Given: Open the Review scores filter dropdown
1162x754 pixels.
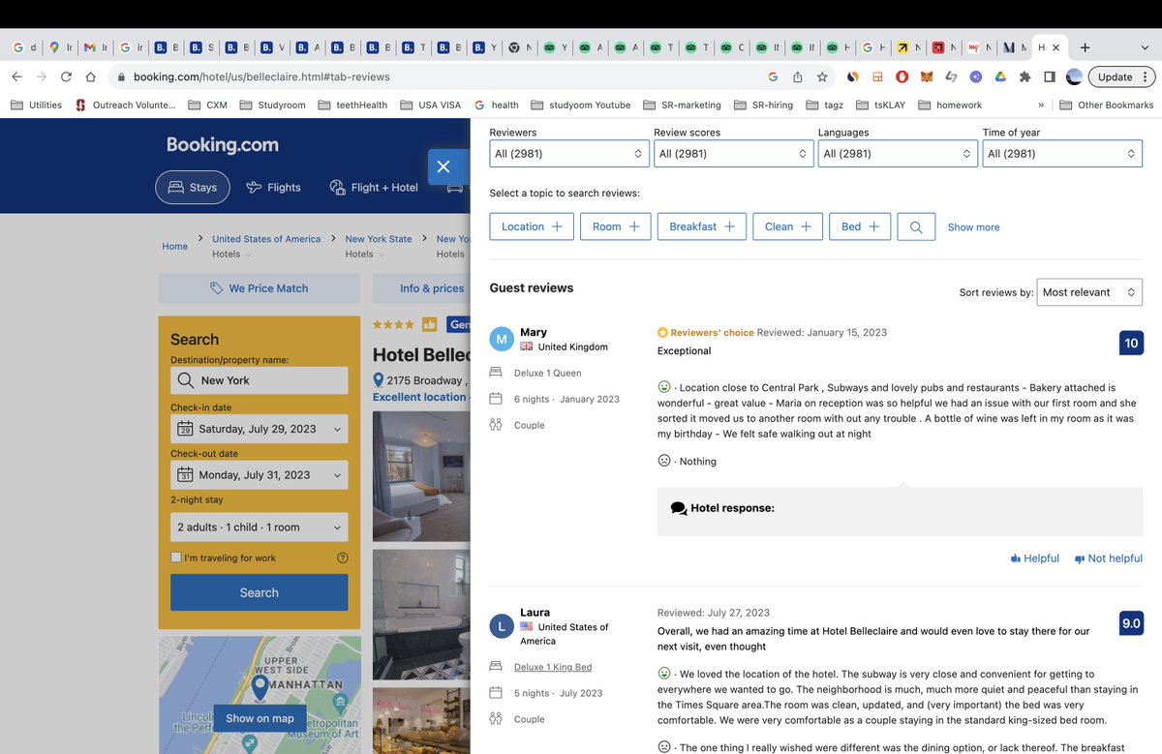Looking at the screenshot, I should point(734,153).
